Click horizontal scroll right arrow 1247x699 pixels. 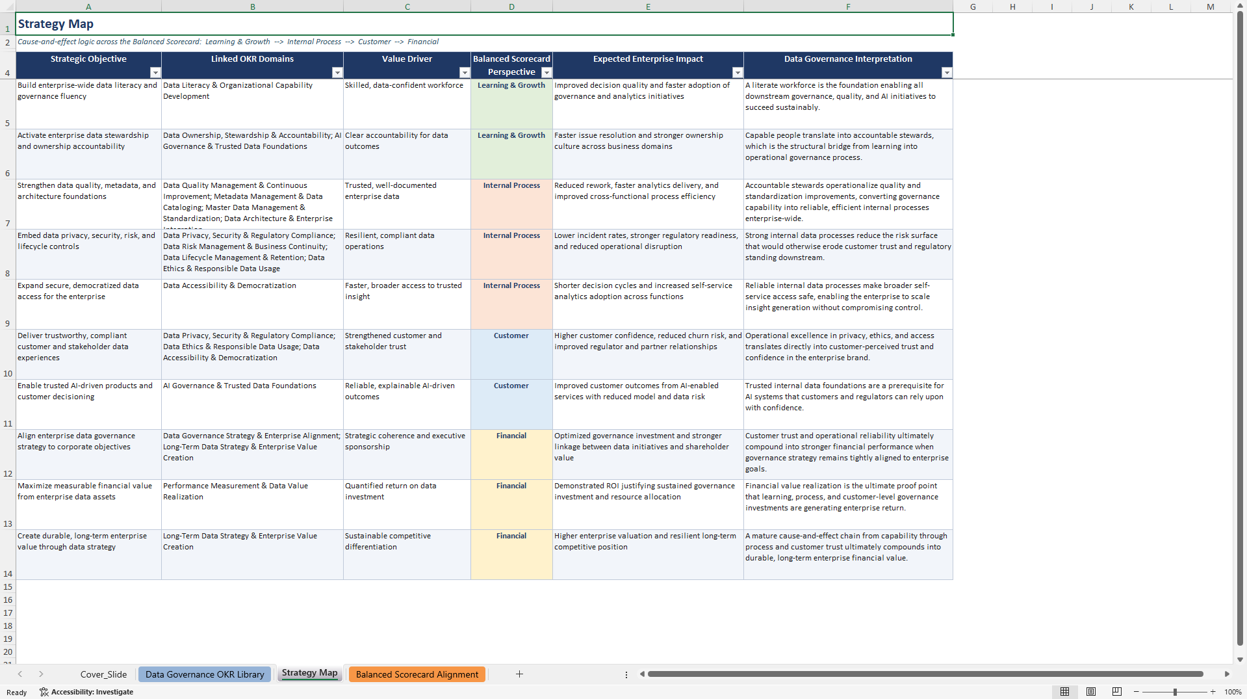pos(1227,674)
